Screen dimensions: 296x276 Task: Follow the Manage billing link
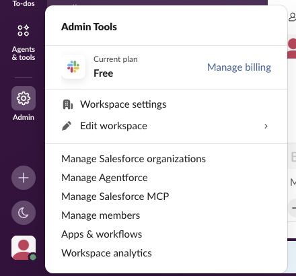click(239, 67)
